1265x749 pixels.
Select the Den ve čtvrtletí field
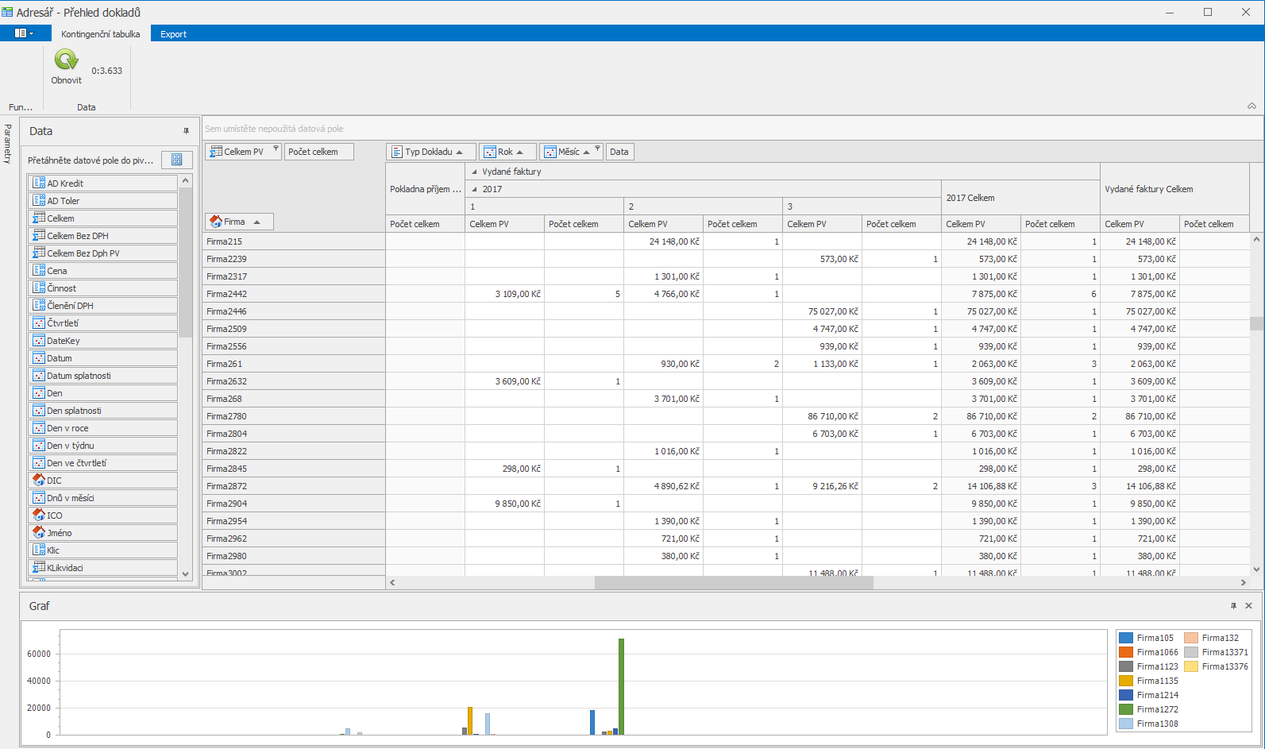point(102,463)
